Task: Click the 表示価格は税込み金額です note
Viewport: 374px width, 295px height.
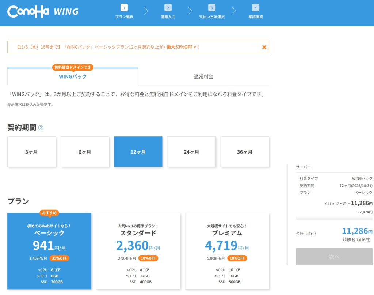Action: tap(30, 105)
